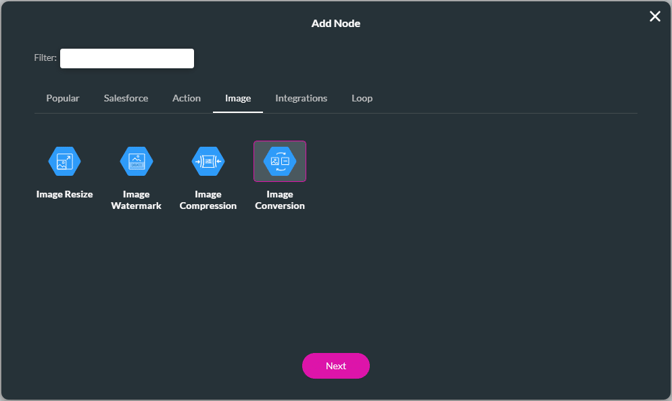Click the Filter field label
This screenshot has width=672, height=401.
point(45,59)
